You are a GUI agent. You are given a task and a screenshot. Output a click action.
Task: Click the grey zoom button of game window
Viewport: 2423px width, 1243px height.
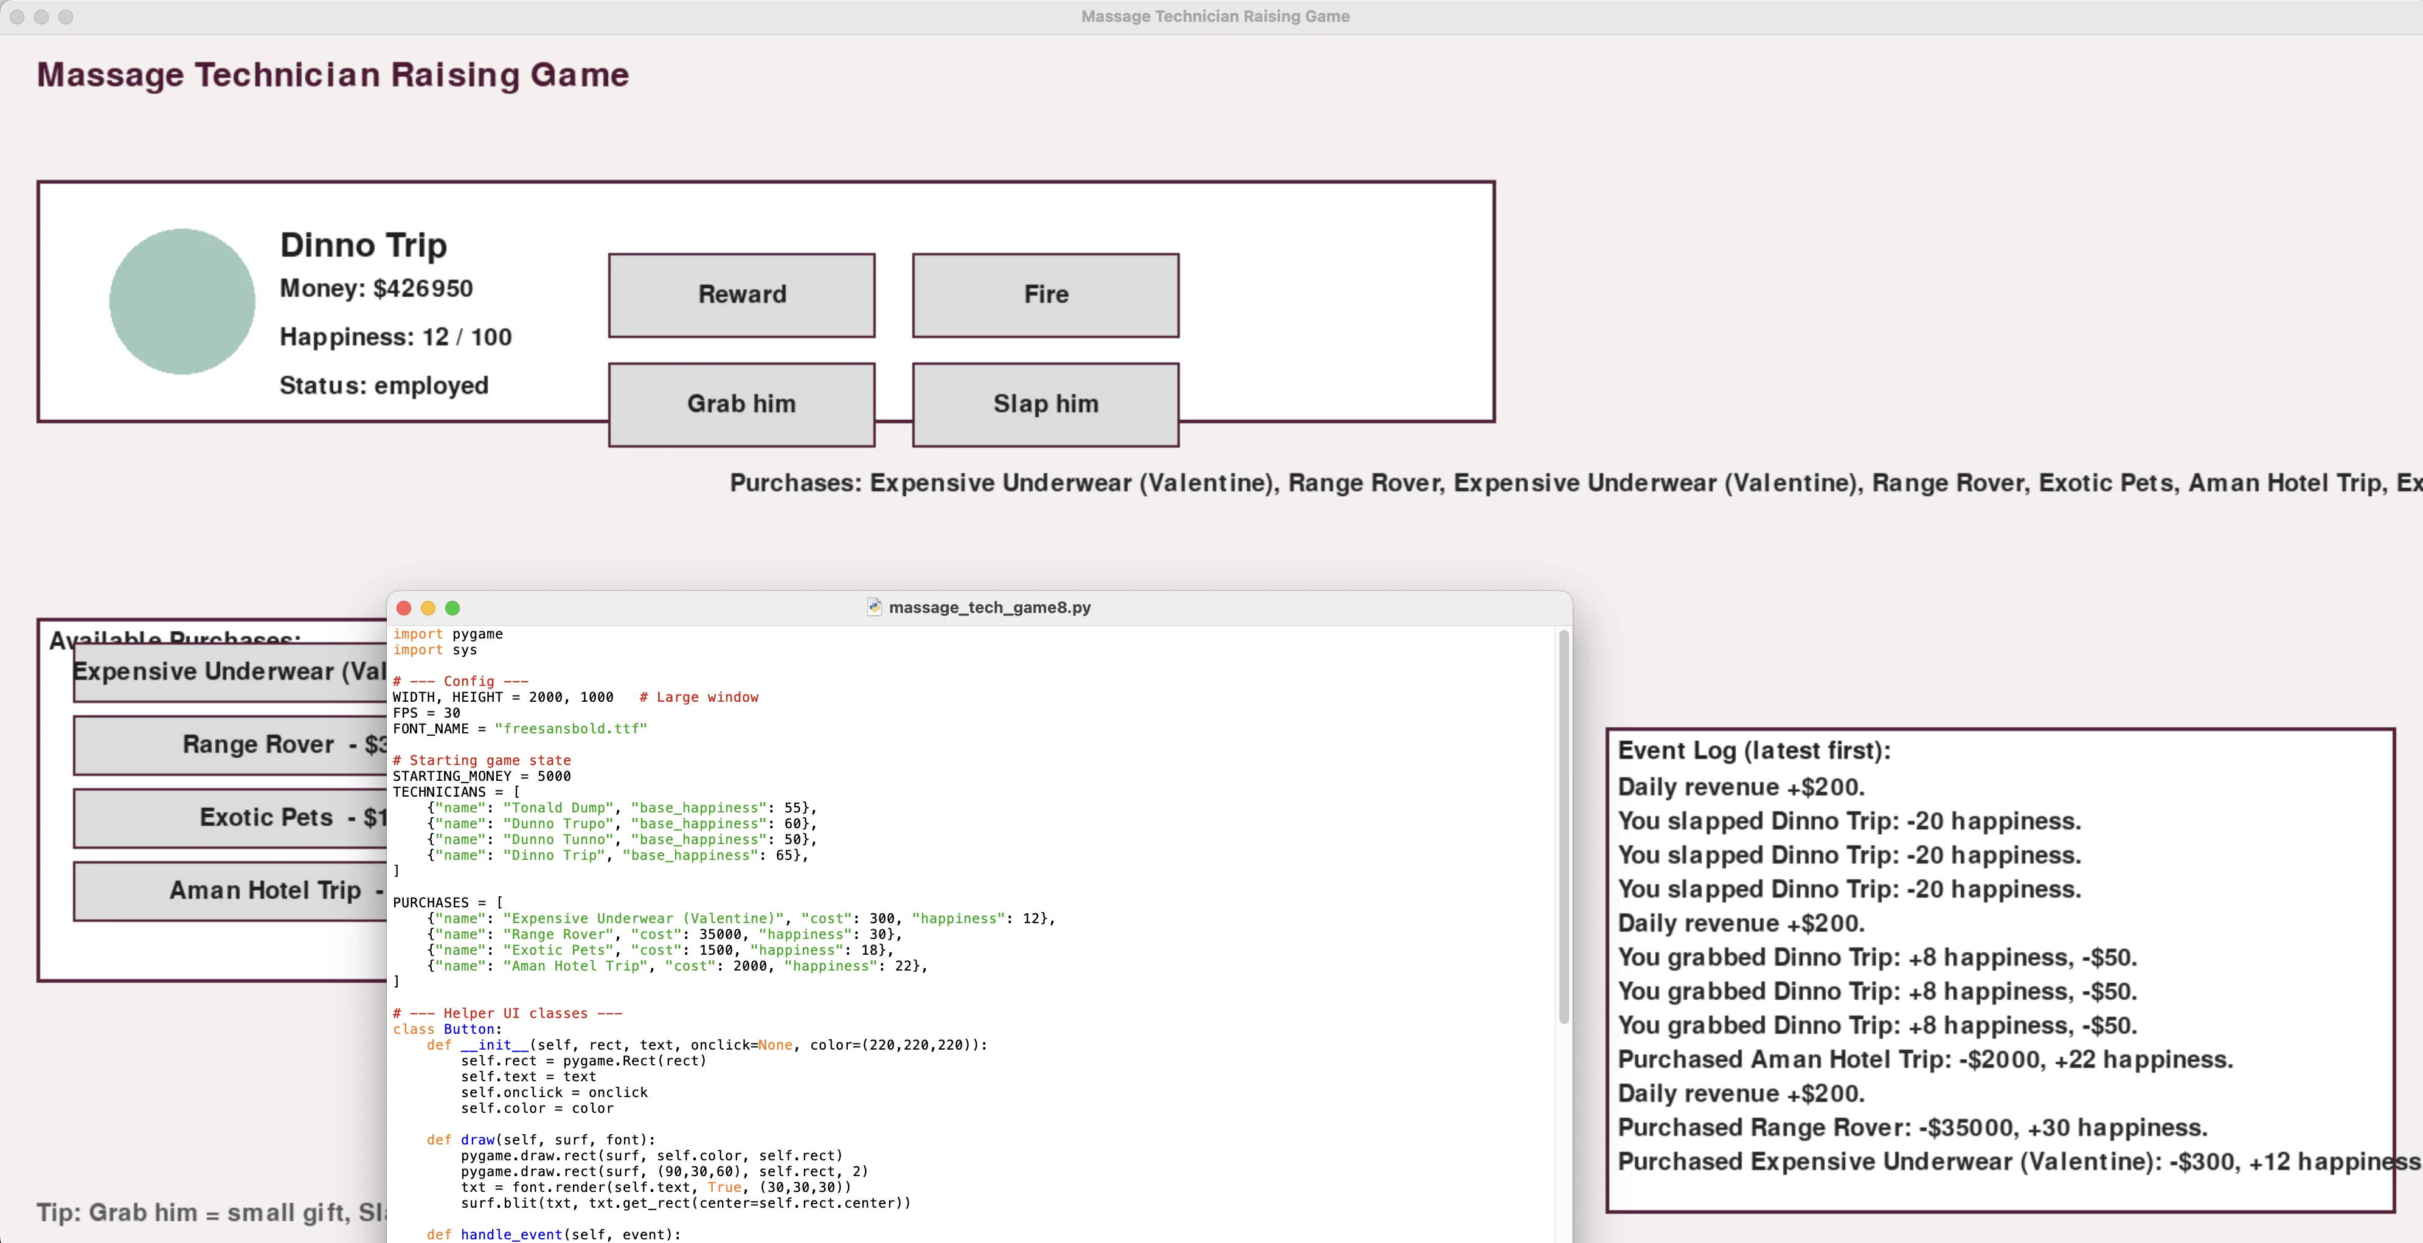click(x=66, y=17)
